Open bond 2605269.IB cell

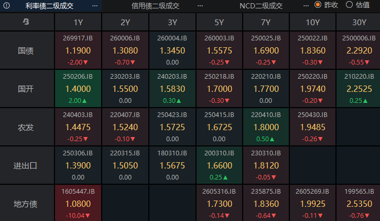pos(312,203)
